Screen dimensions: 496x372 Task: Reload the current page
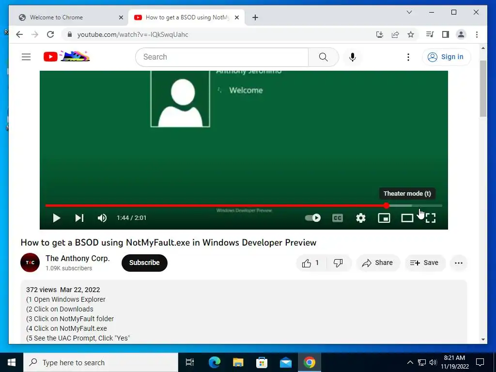[50, 34]
